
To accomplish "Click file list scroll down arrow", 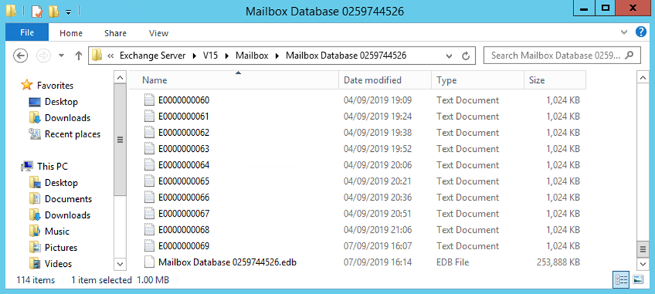I will pos(643,264).
